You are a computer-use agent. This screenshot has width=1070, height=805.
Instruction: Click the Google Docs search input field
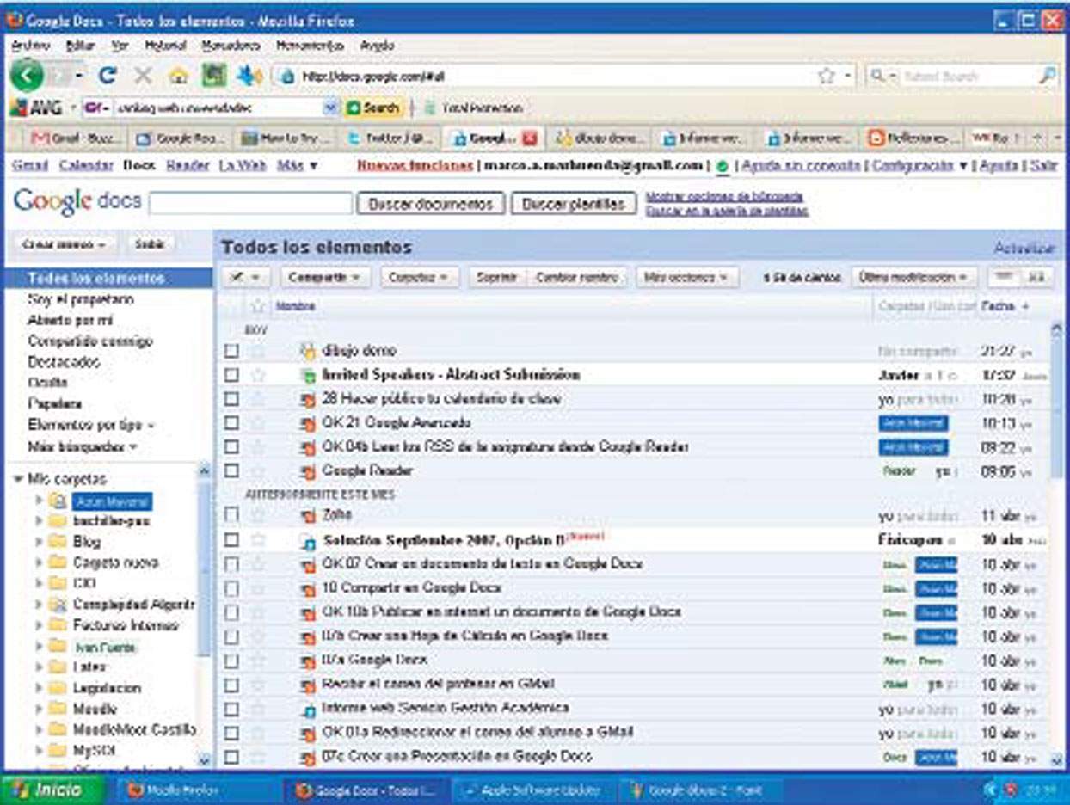tap(251, 204)
